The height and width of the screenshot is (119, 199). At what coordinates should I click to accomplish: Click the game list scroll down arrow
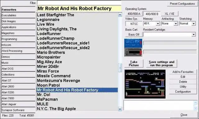[120, 109]
